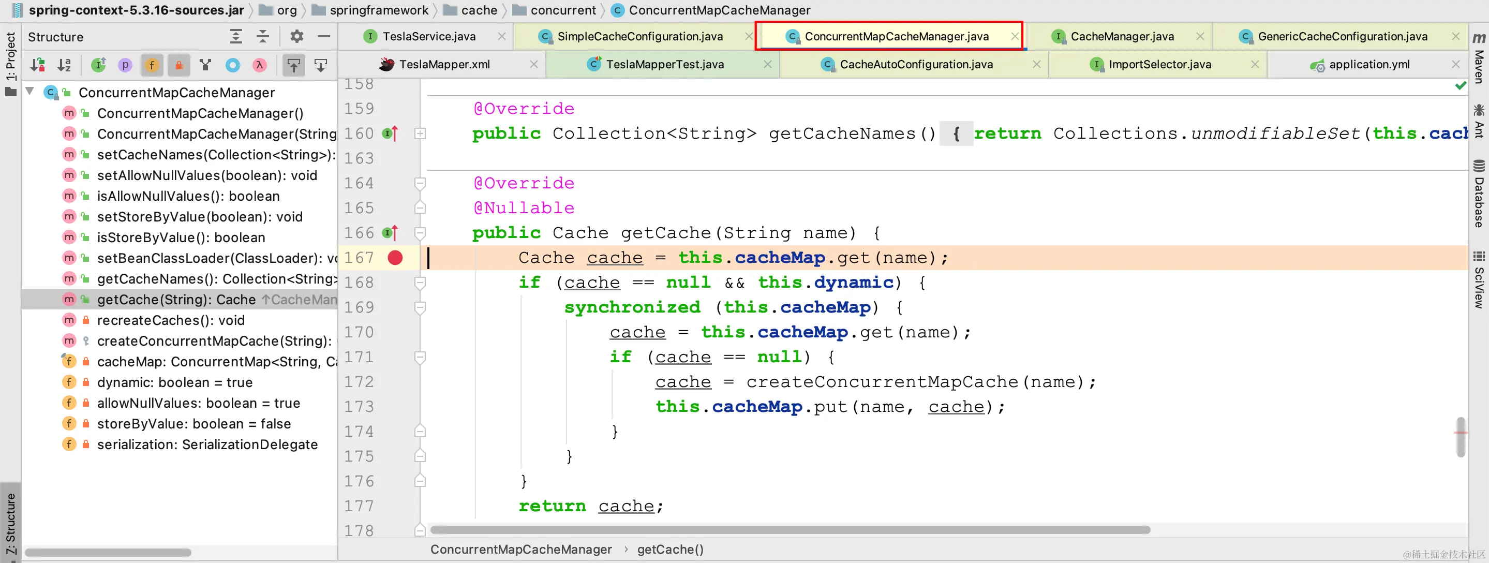Click the getCache() breadcrumb at bottom

coord(670,549)
